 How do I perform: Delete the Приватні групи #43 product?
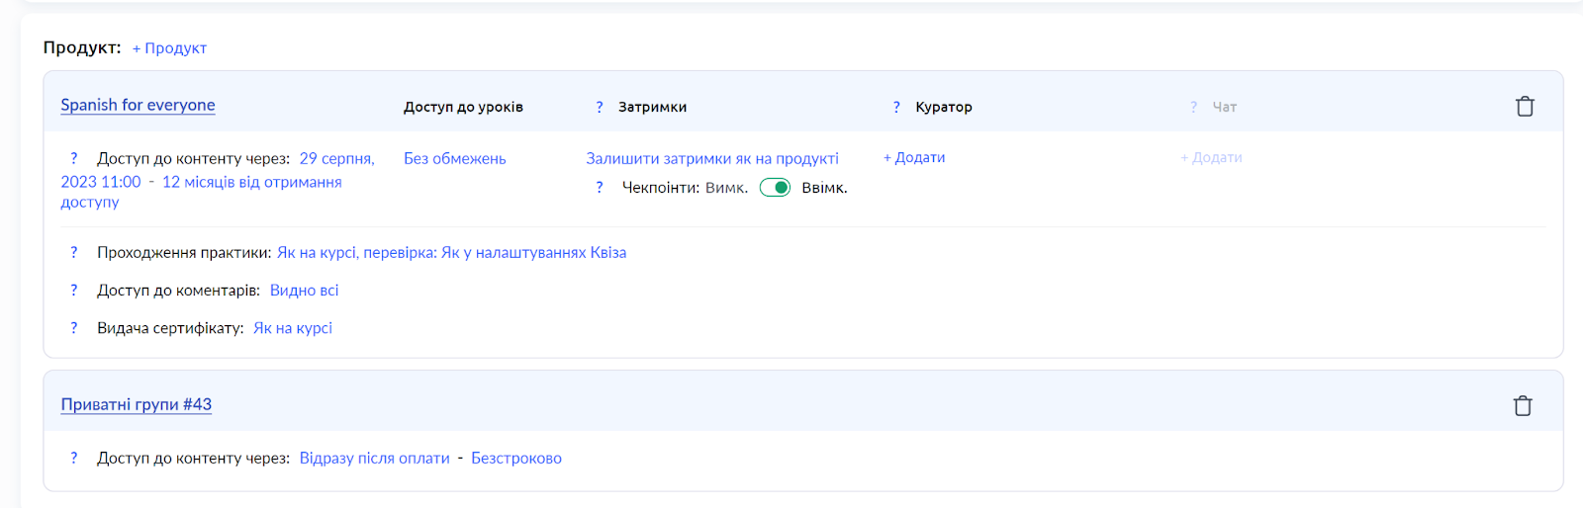[1523, 405]
